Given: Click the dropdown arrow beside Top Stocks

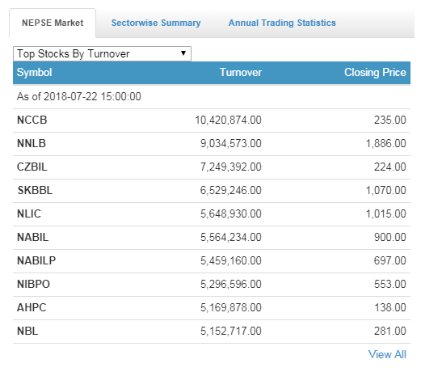Looking at the screenshot, I should 183,53.
